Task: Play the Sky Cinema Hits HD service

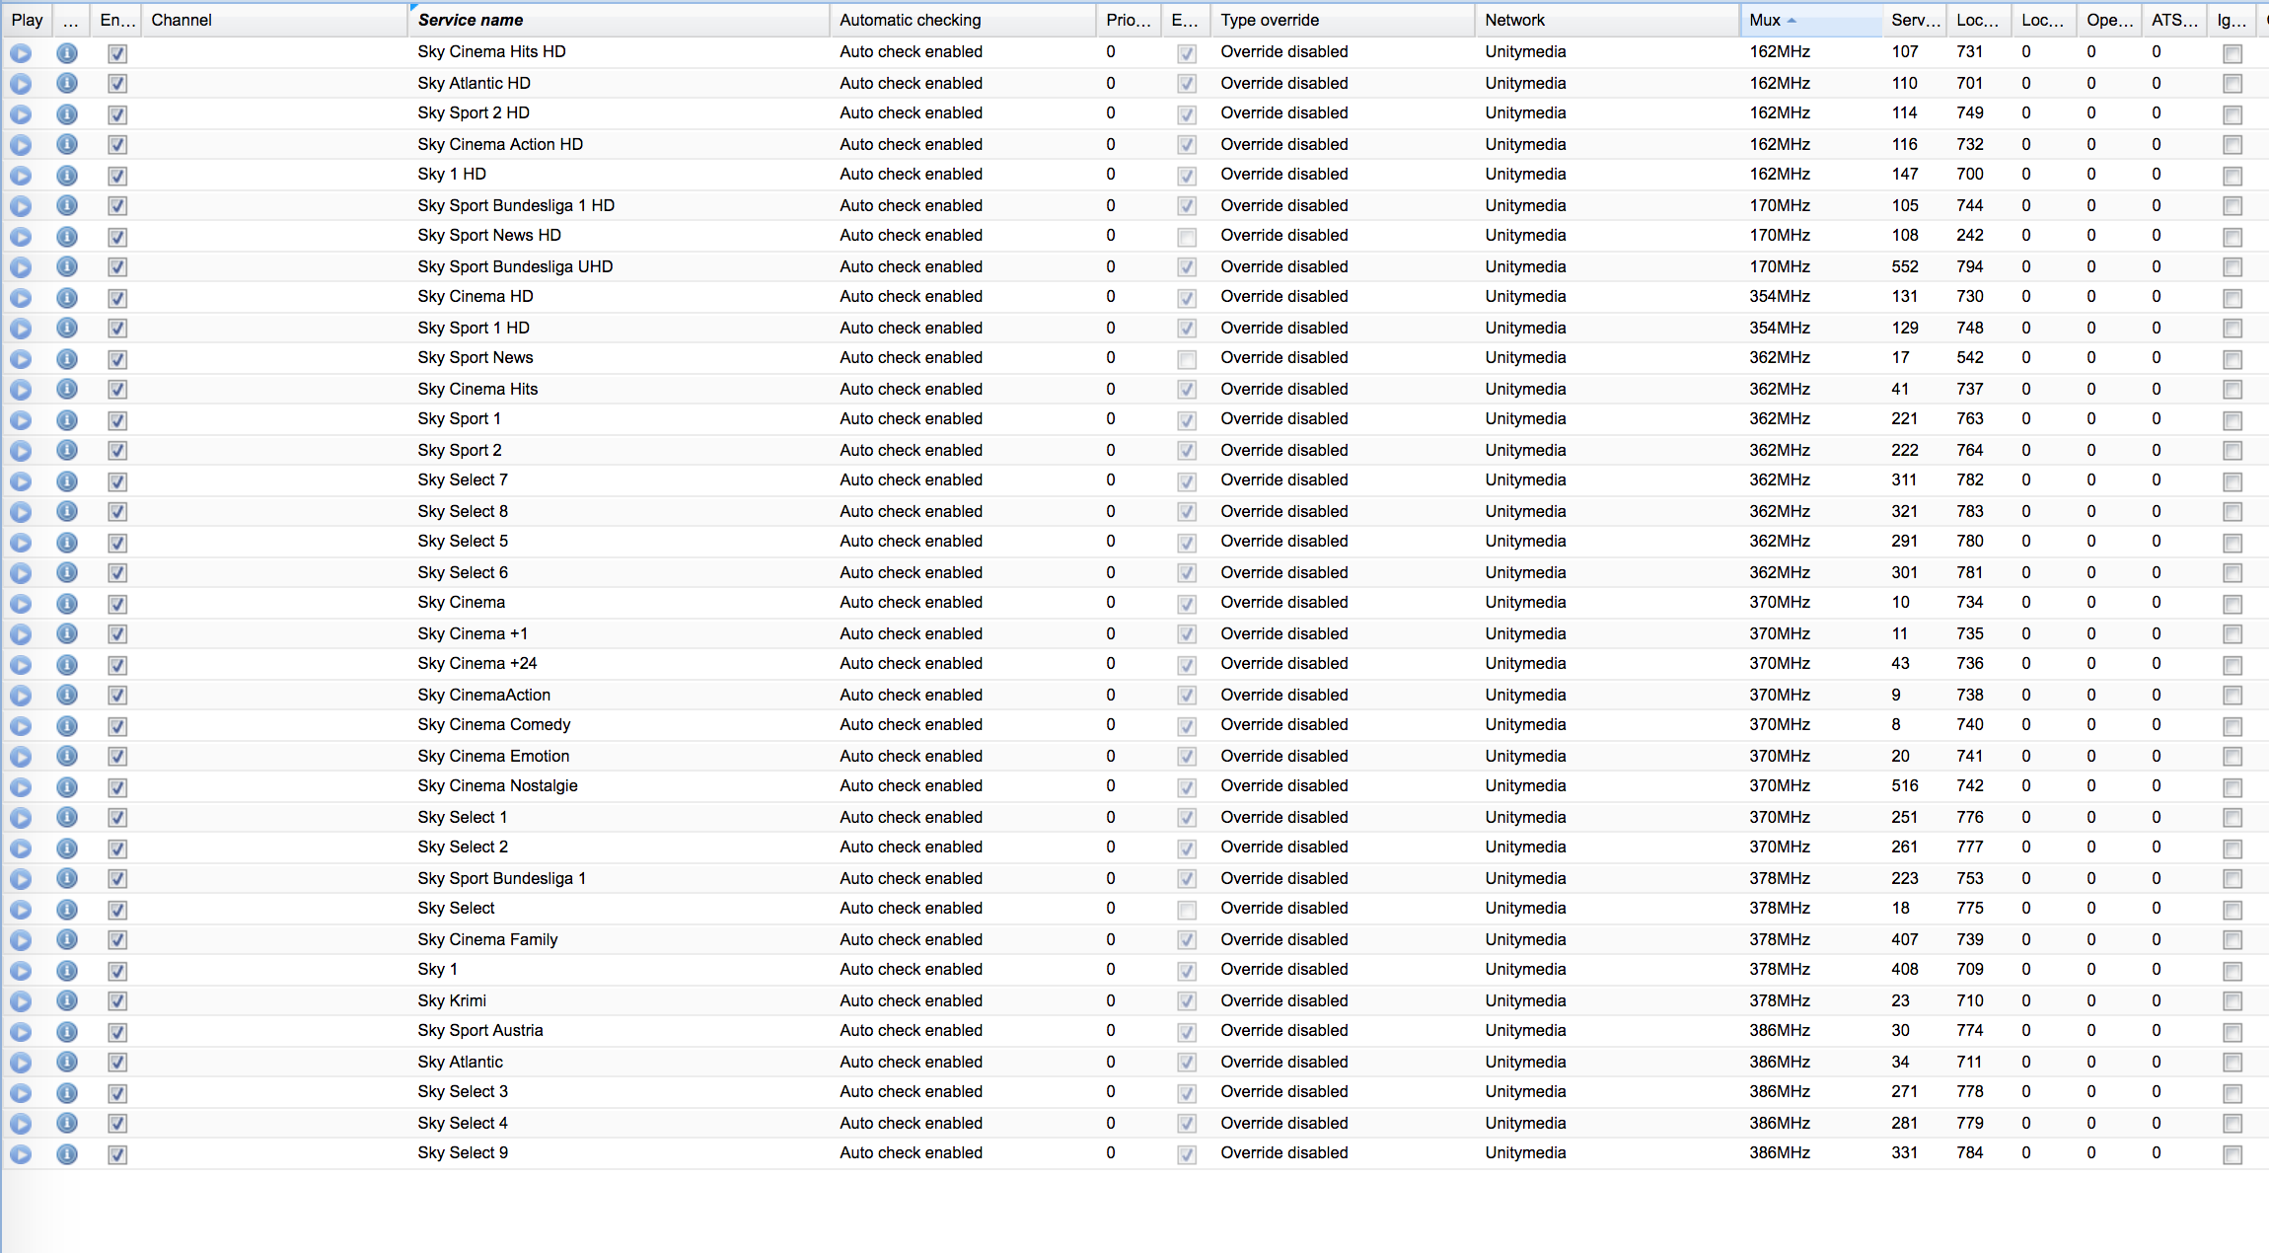Action: point(21,53)
